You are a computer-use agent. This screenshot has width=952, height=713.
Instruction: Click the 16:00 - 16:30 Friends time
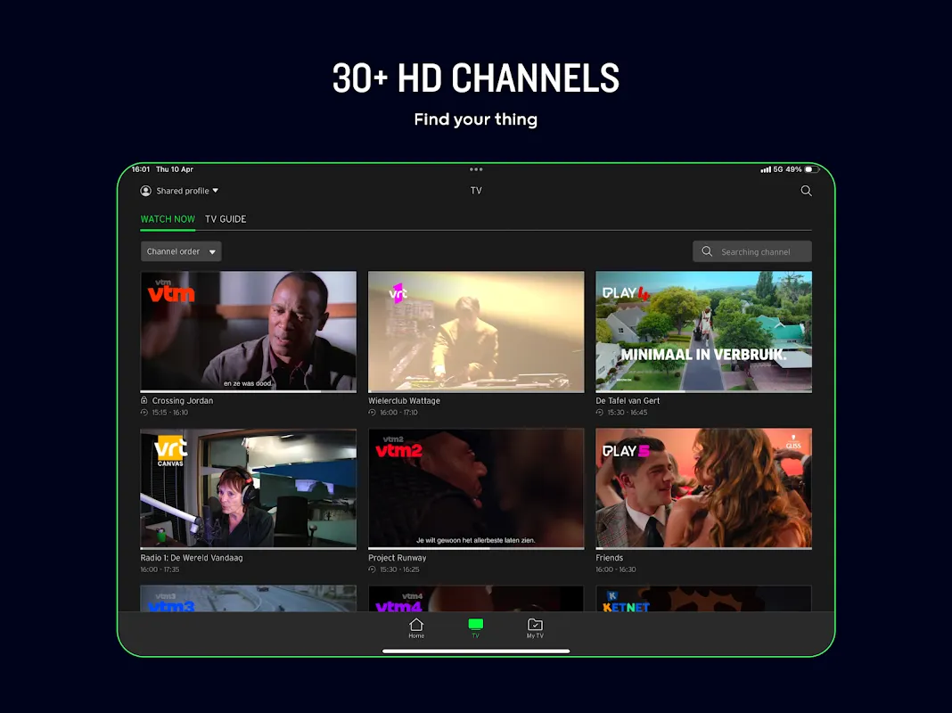616,570
